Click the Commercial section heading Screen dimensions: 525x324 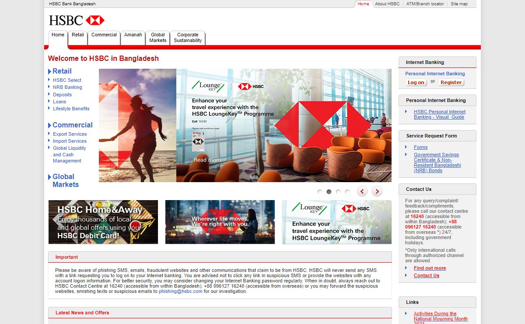73,125
